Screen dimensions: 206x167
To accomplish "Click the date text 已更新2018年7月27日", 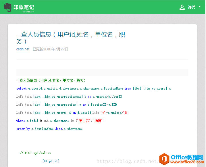I will 51,49.
